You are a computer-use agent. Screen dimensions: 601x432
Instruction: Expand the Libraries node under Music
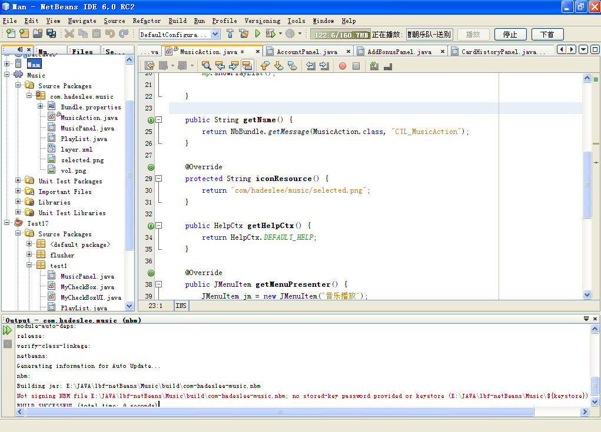click(x=18, y=201)
